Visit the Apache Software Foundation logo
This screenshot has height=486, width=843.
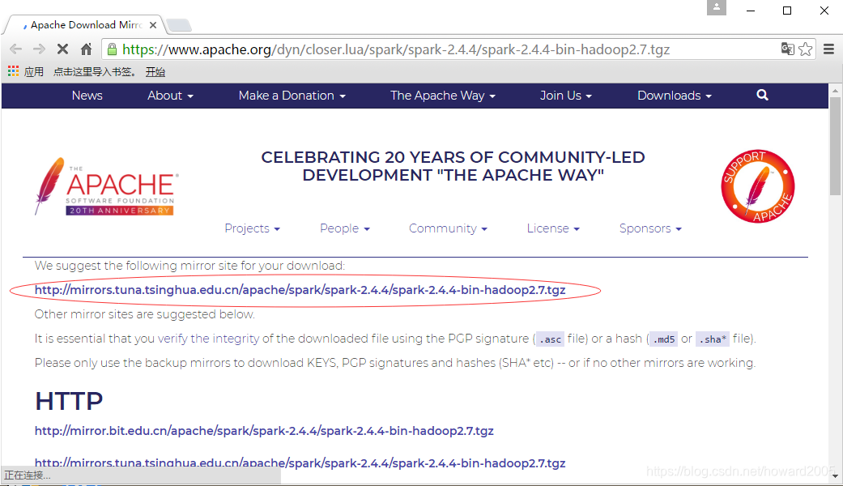click(x=106, y=186)
